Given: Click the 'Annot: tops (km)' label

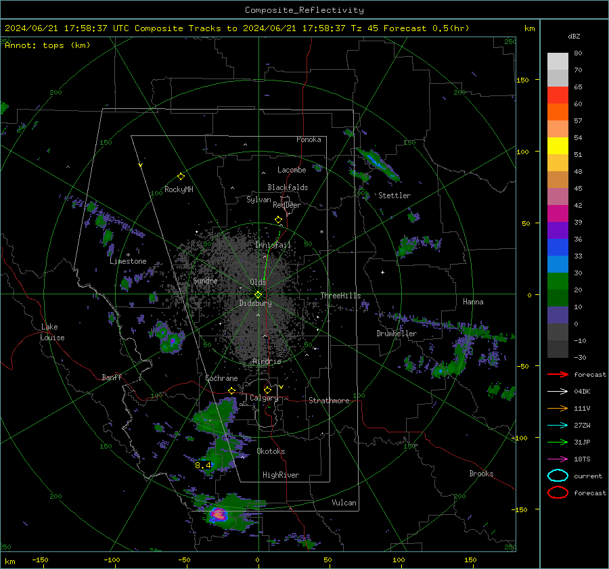Looking at the screenshot, I should pos(47,45).
